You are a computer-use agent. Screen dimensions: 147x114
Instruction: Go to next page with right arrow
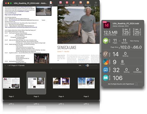click(x=7, y=65)
